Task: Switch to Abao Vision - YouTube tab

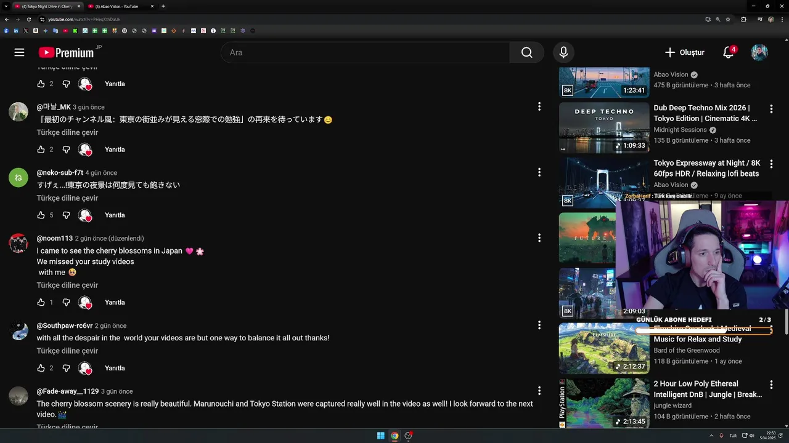Action: tap(120, 6)
